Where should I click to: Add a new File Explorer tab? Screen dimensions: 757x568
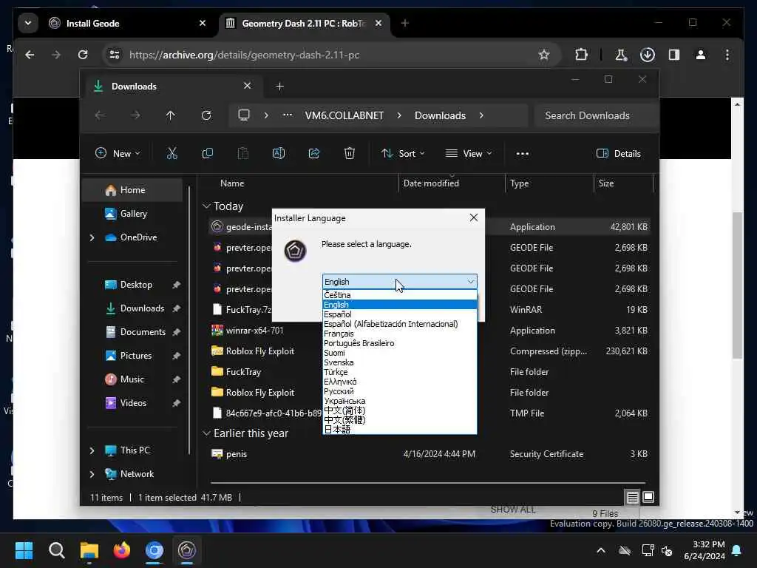(x=279, y=87)
